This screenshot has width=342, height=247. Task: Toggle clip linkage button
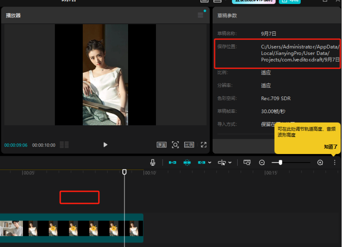click(202, 163)
